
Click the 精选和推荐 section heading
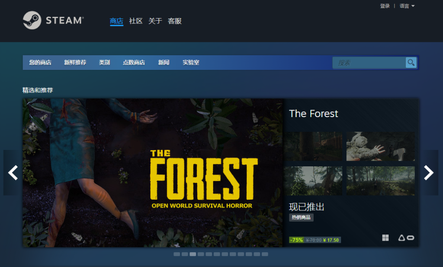[38, 90]
